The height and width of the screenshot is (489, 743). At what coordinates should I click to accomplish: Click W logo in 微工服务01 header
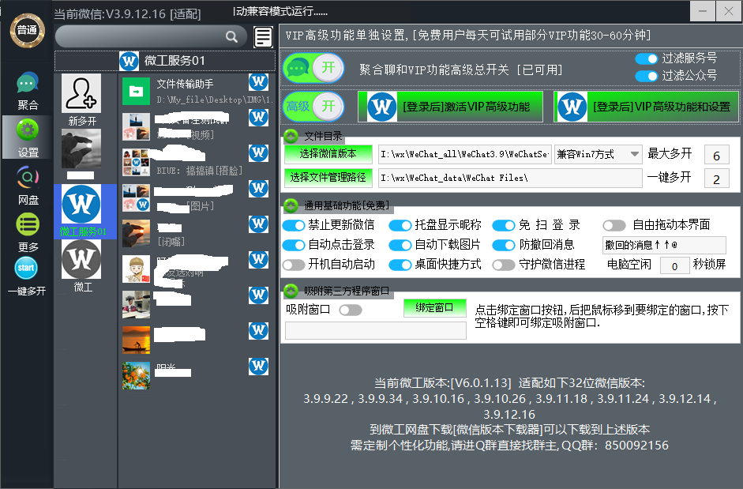tap(129, 61)
